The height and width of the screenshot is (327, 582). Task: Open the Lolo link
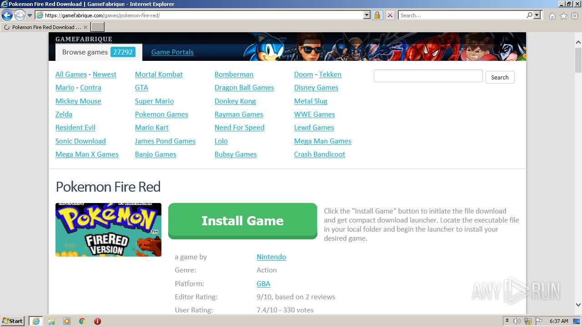221,141
